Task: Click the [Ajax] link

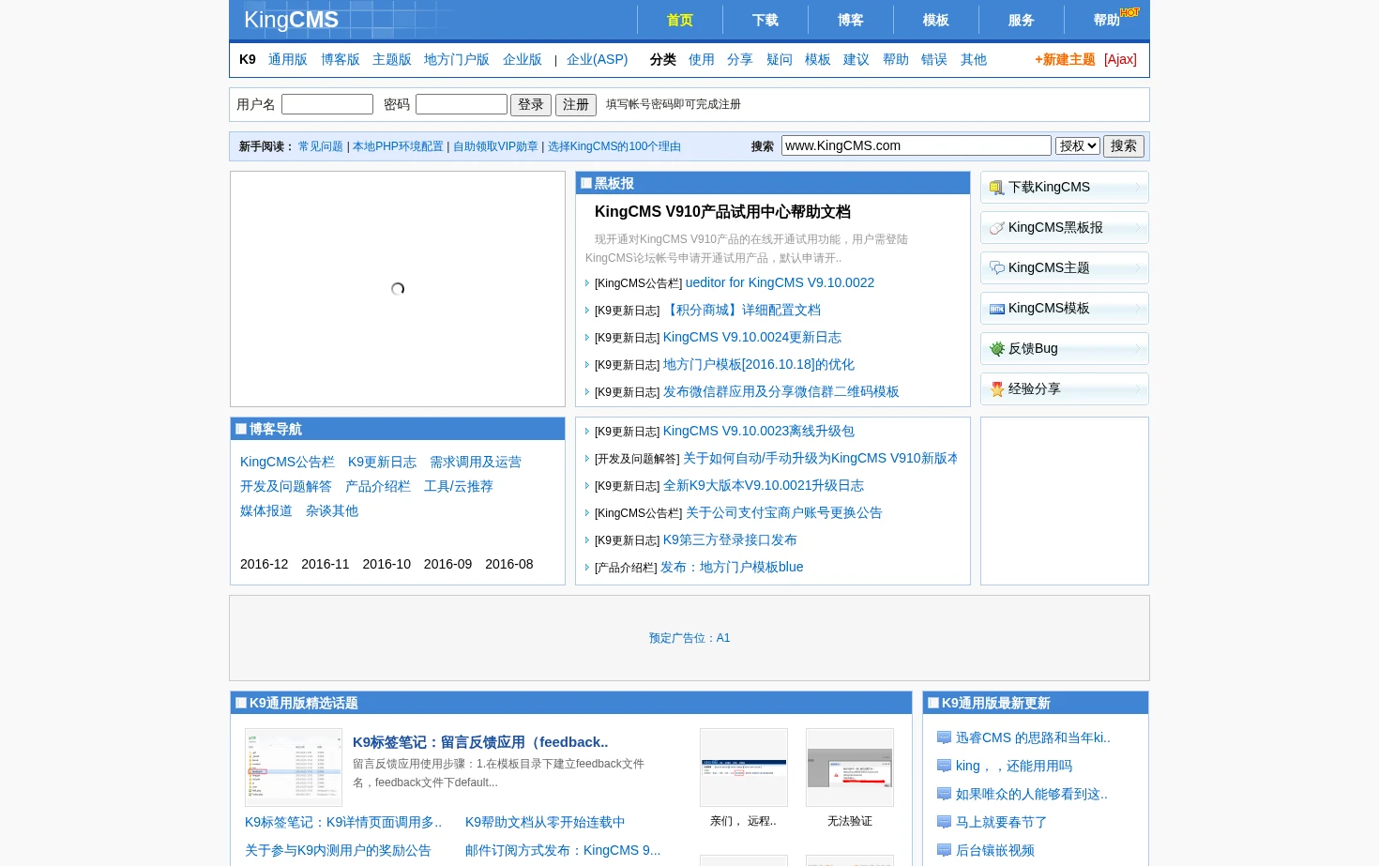Action: point(1120,59)
